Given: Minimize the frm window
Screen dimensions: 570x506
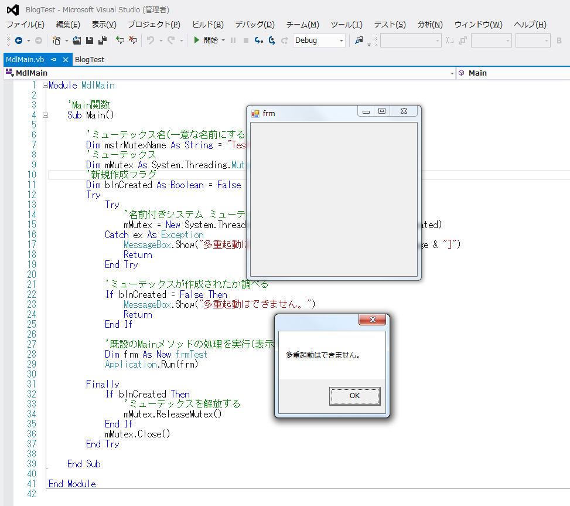Looking at the screenshot, I should click(366, 111).
